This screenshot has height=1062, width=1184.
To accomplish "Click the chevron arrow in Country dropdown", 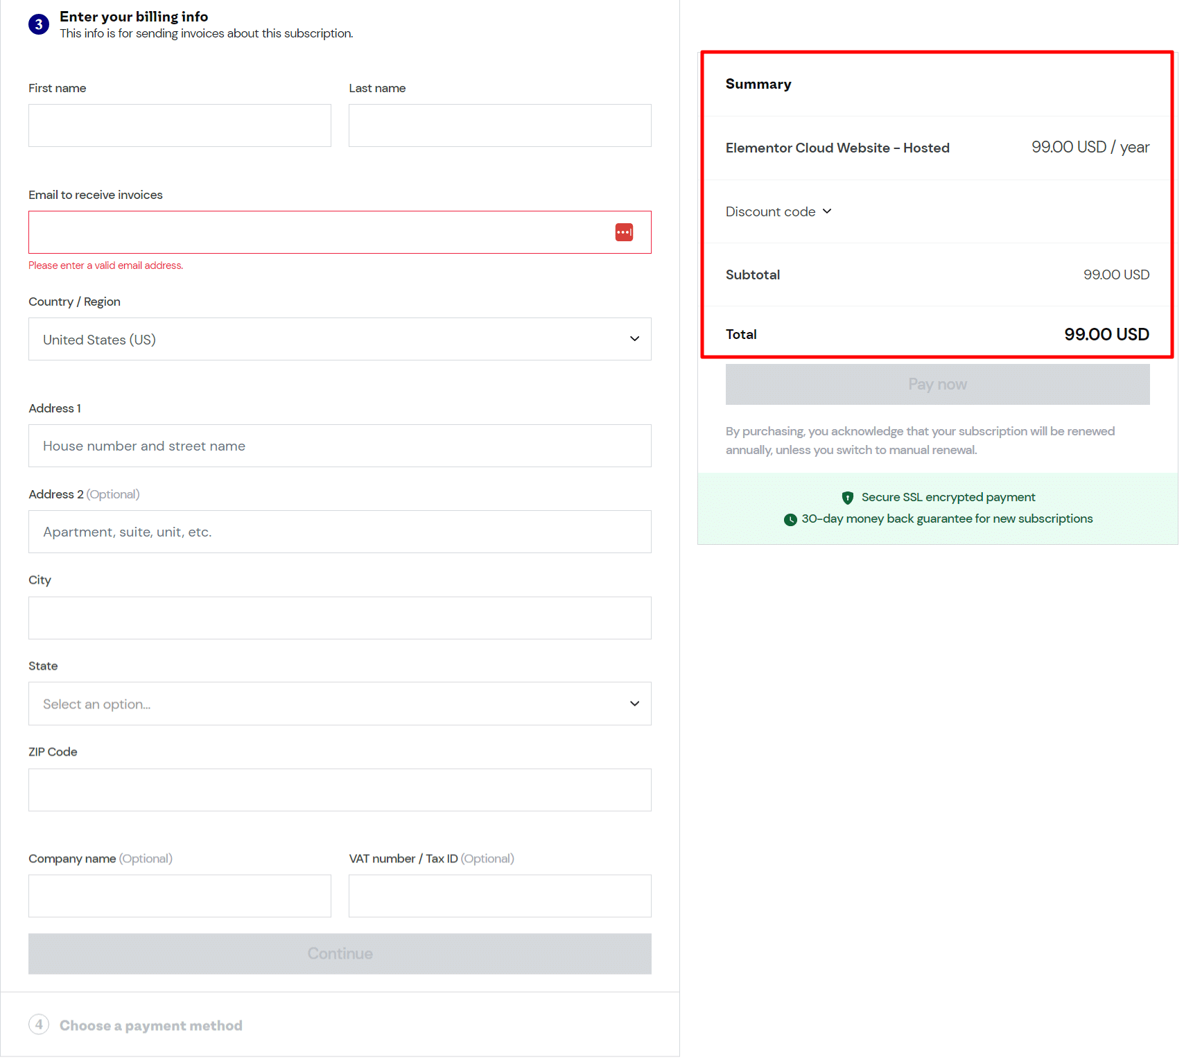I will (634, 339).
